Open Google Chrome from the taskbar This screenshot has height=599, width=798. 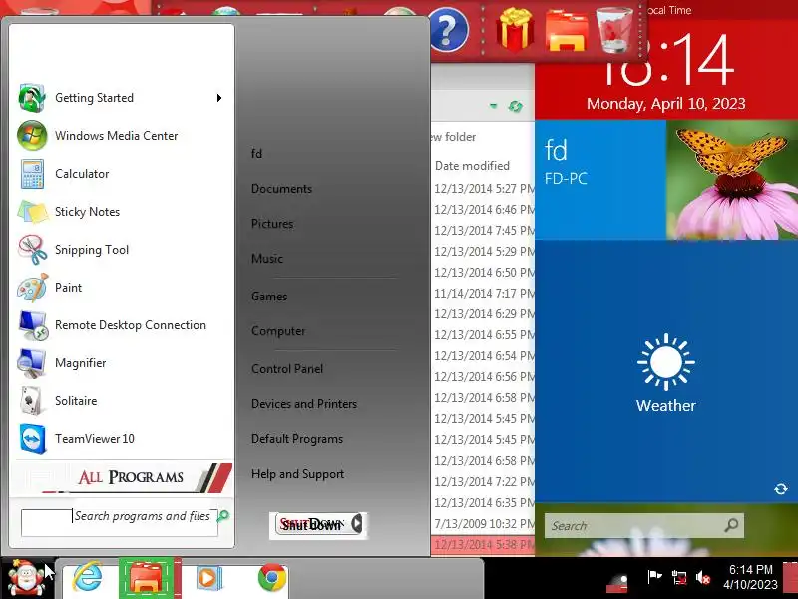tap(272, 578)
